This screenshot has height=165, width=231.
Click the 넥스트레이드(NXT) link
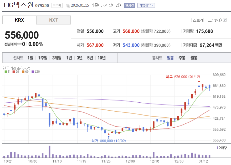tap(205, 20)
